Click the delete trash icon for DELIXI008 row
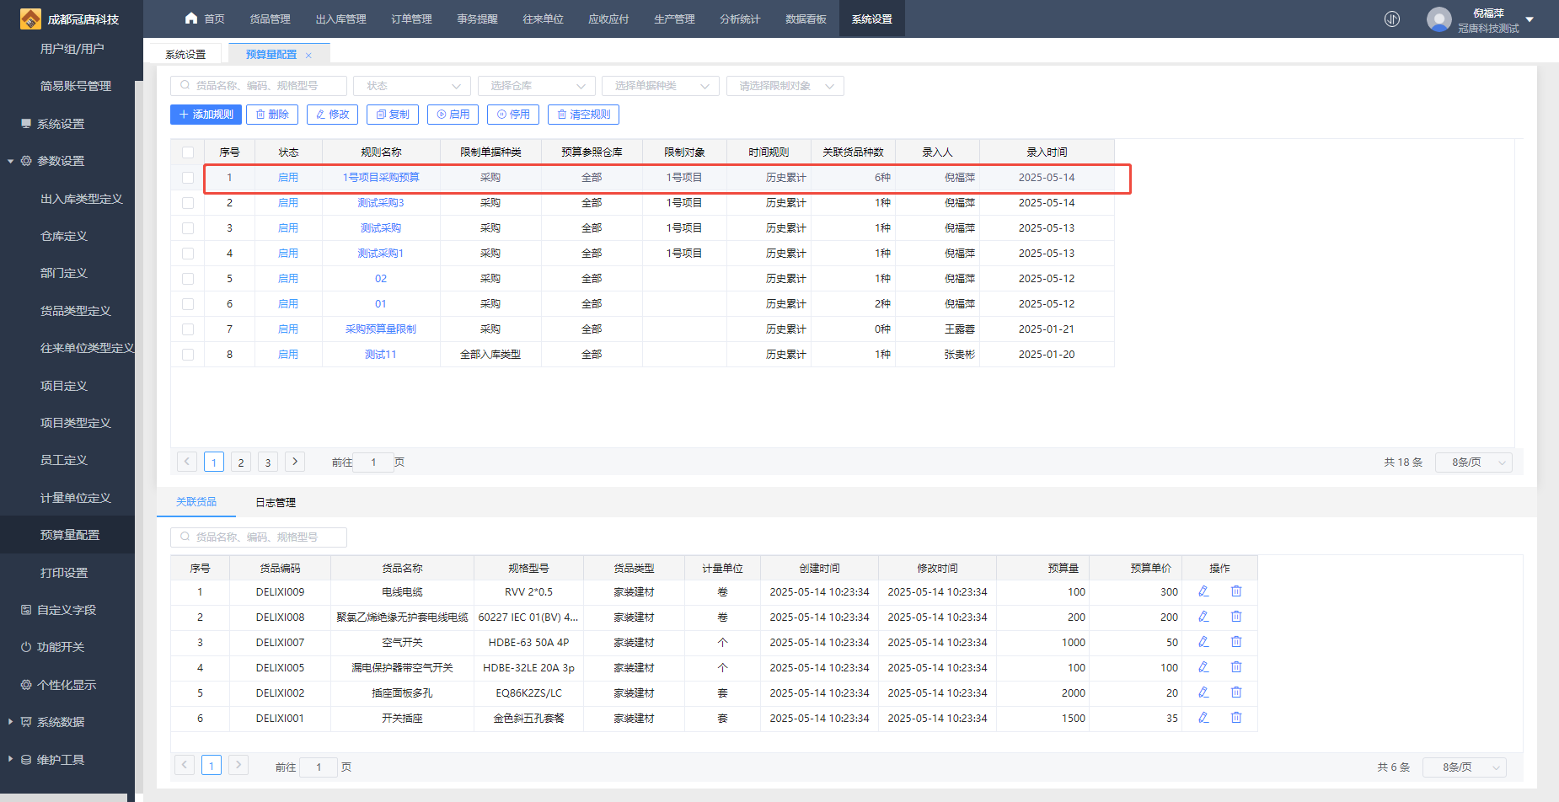Screen dimensions: 1559x802 [x=1236, y=617]
